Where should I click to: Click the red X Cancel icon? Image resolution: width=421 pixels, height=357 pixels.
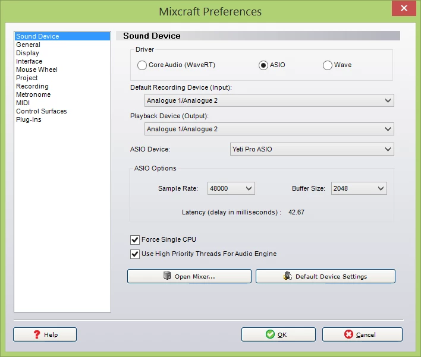click(348, 334)
